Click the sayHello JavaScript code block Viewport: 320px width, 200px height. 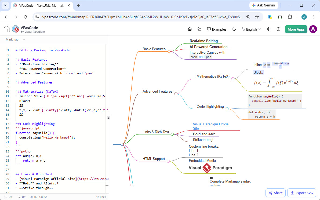(275, 101)
